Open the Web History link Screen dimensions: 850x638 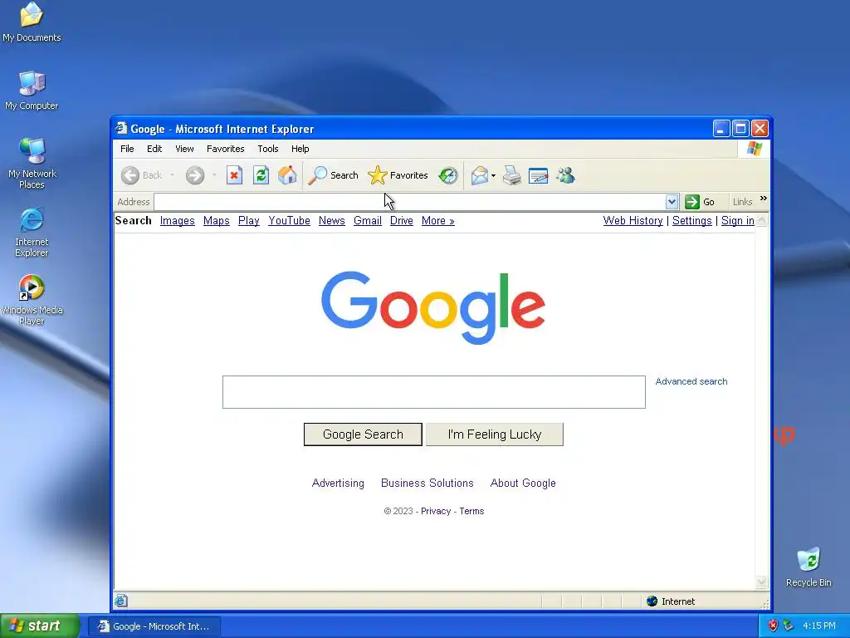click(x=633, y=221)
